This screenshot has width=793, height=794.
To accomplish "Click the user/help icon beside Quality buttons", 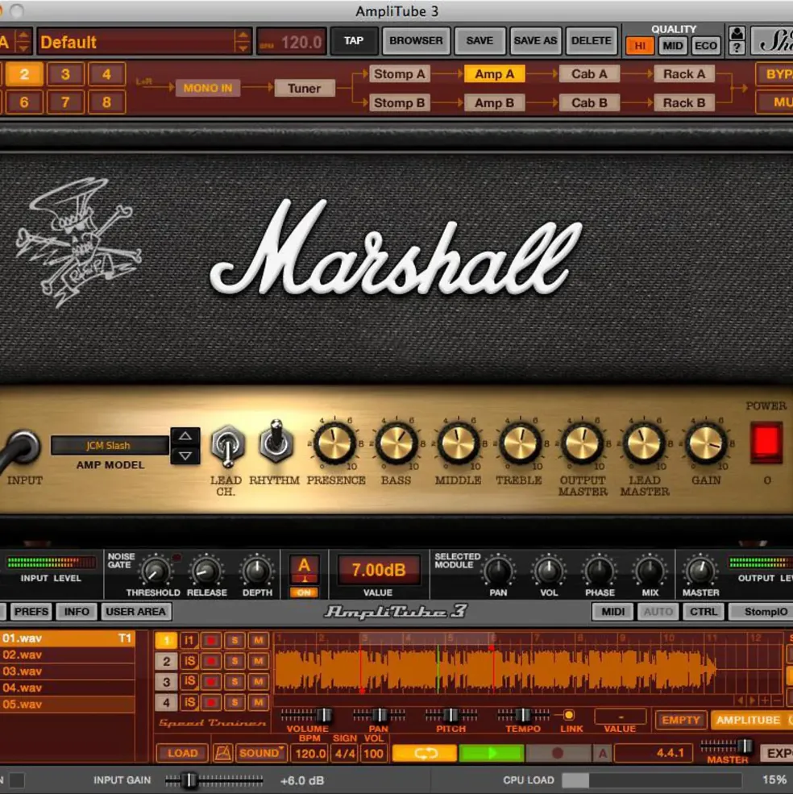I will tap(737, 40).
